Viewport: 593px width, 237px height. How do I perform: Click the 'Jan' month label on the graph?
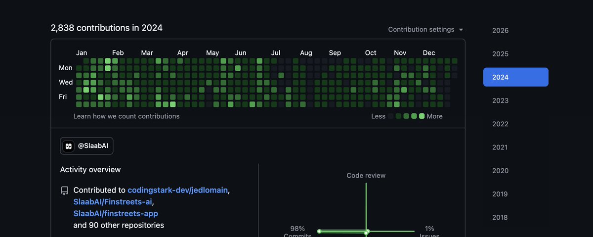(x=82, y=53)
